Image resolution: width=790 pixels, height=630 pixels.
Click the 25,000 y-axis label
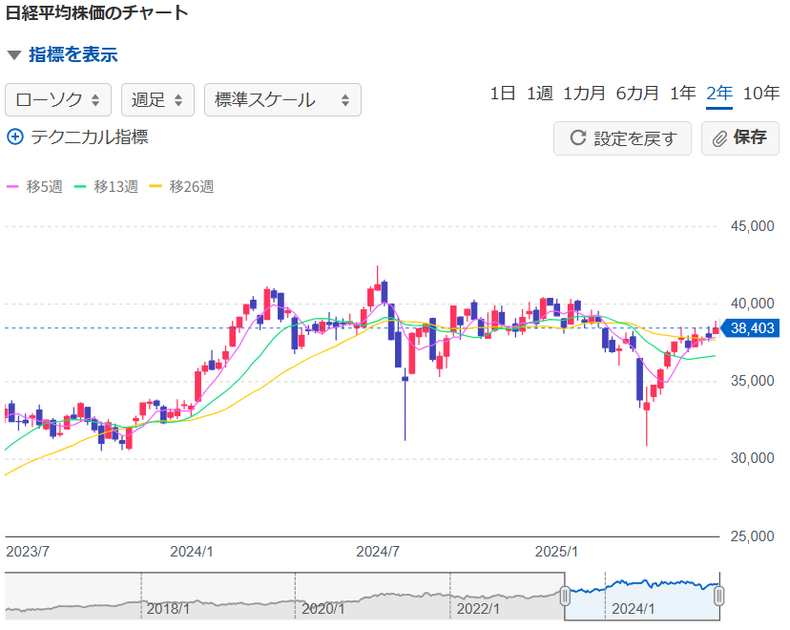(752, 536)
